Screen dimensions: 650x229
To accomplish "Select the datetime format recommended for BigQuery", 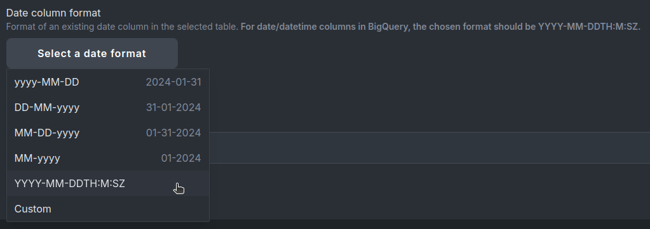I will pos(108,183).
